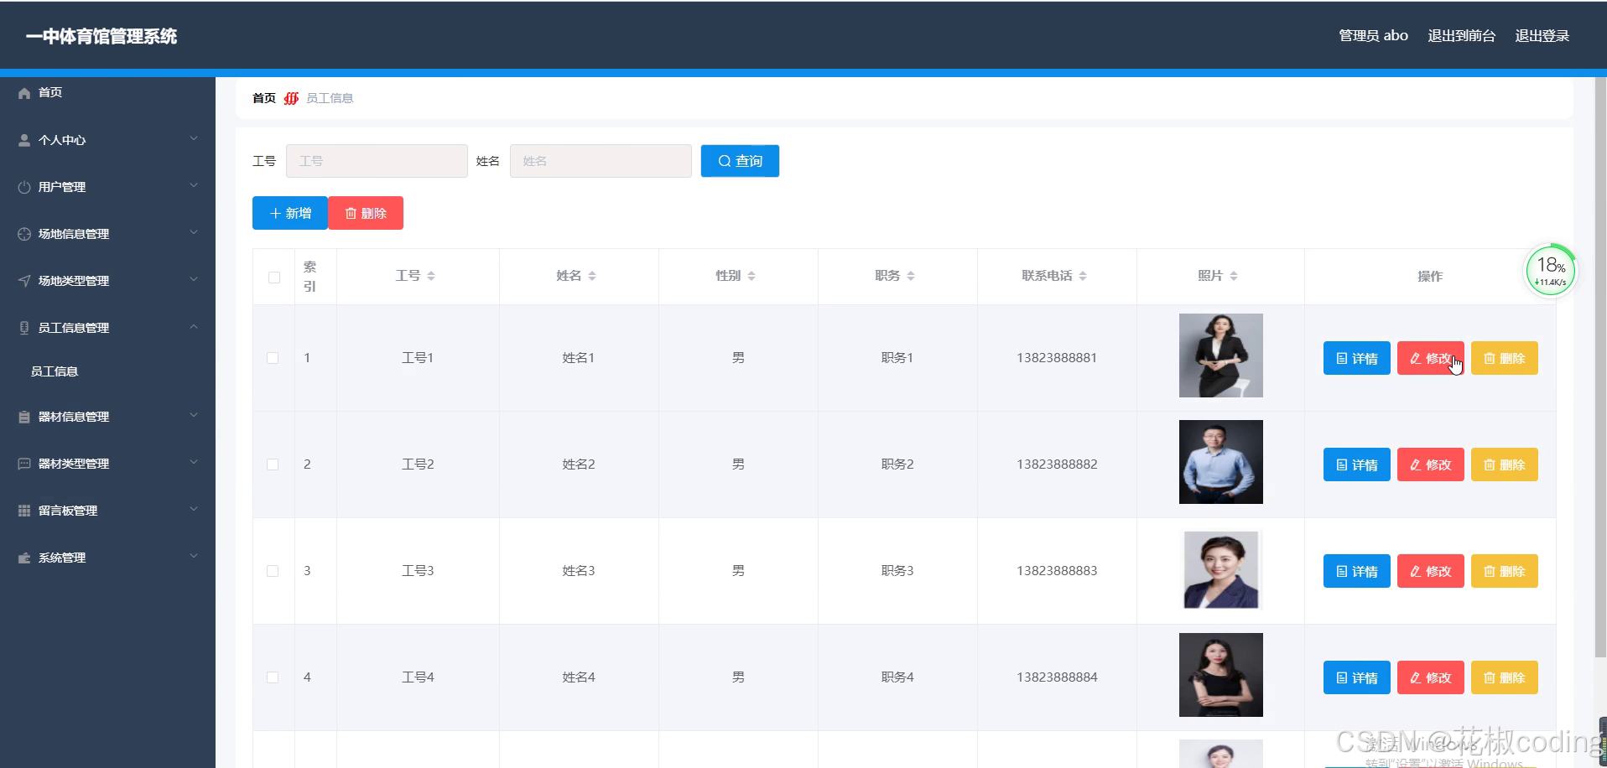Screen dimensions: 1607x768
Task: Click the red 删除 batch delete button
Action: [x=366, y=213]
